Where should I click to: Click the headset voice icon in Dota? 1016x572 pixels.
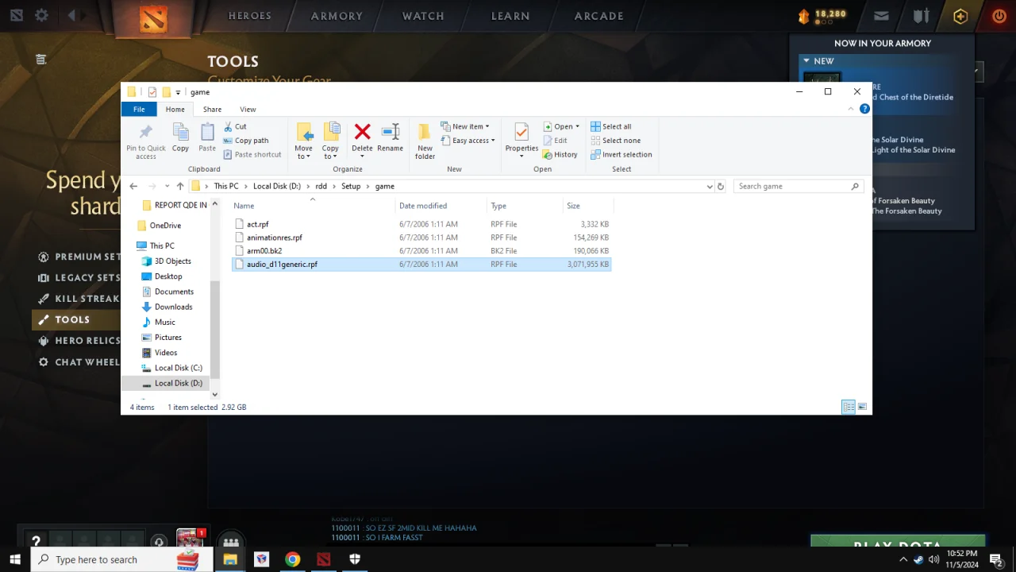pyautogui.click(x=159, y=542)
